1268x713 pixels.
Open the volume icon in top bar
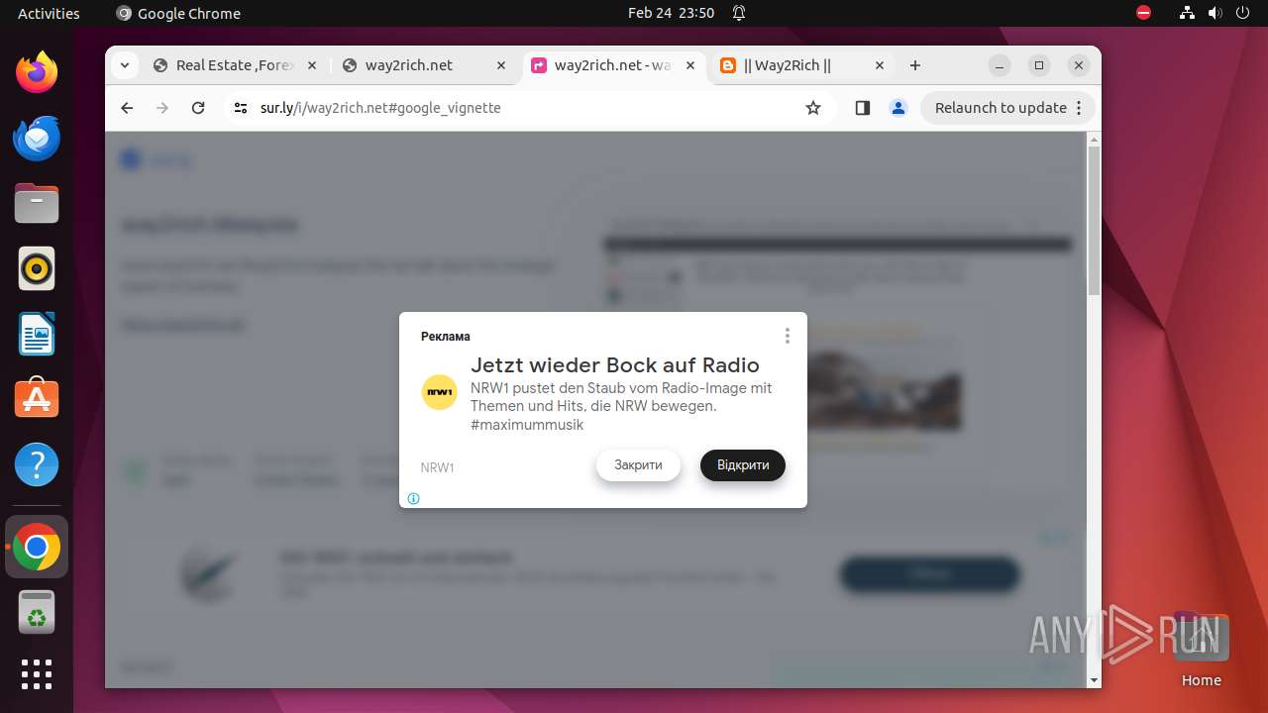[x=1215, y=13]
